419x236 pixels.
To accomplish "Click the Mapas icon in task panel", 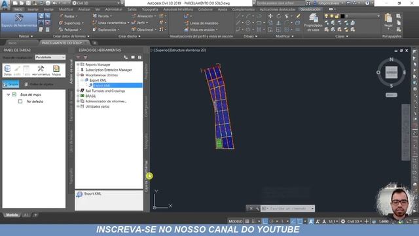I will (56, 70).
